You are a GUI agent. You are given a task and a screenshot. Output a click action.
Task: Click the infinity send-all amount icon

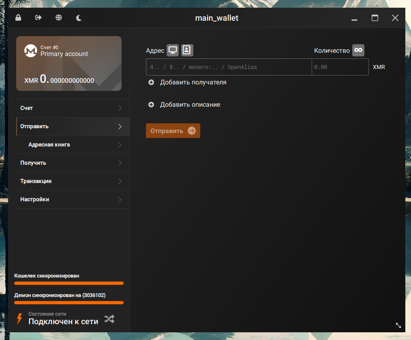click(358, 50)
